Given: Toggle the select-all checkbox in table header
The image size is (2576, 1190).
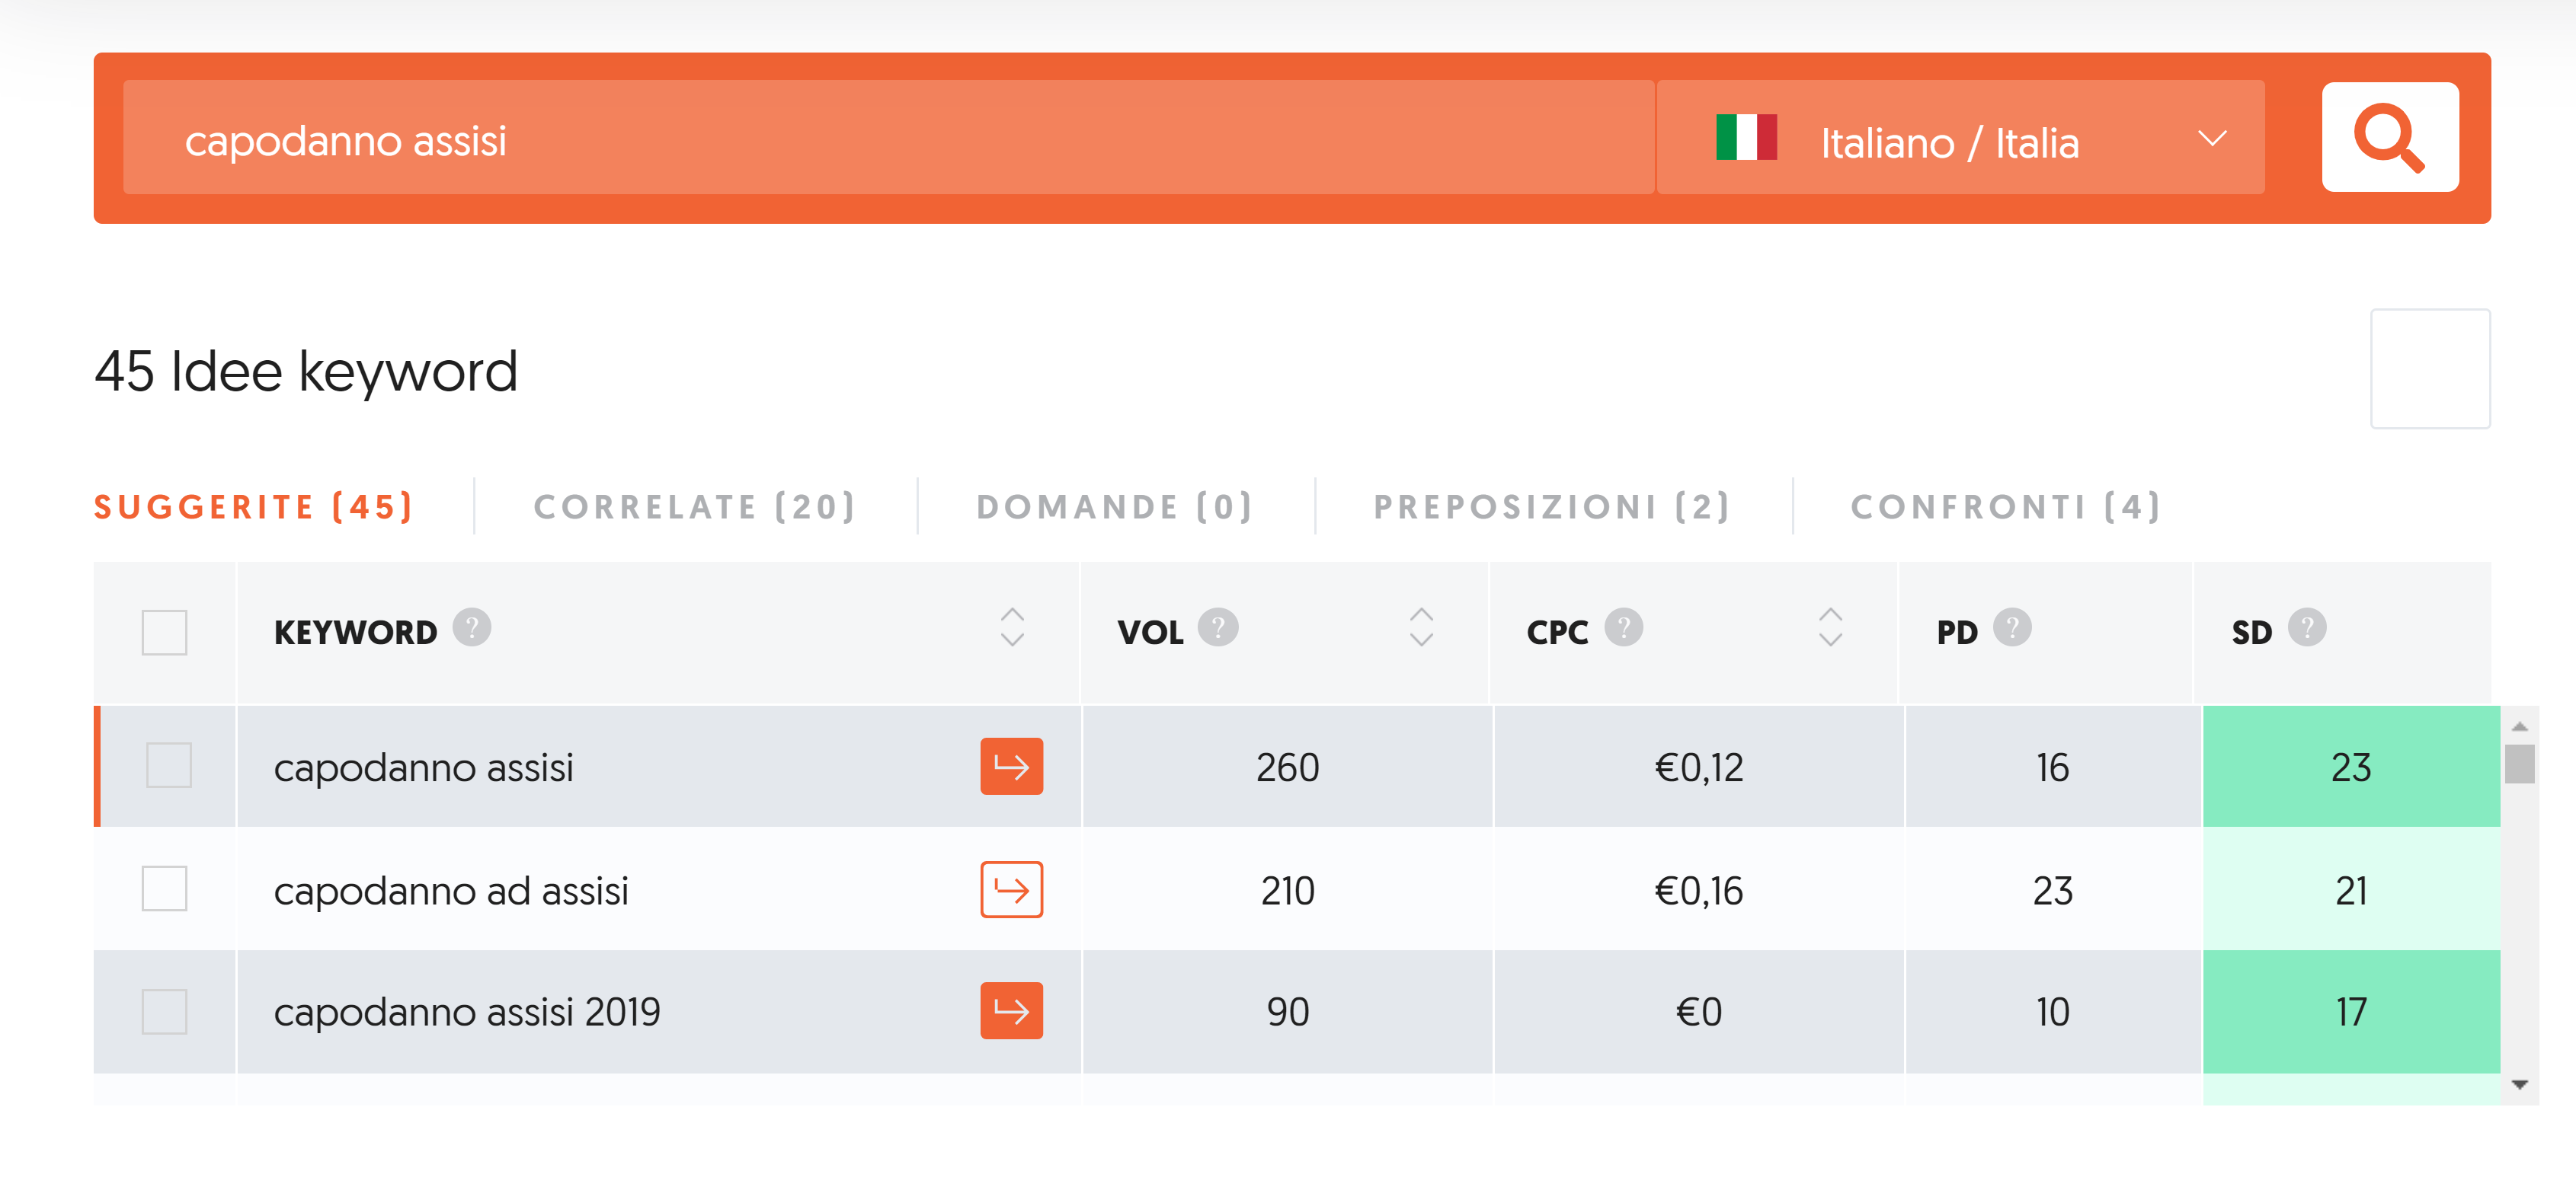Looking at the screenshot, I should coord(165,633).
